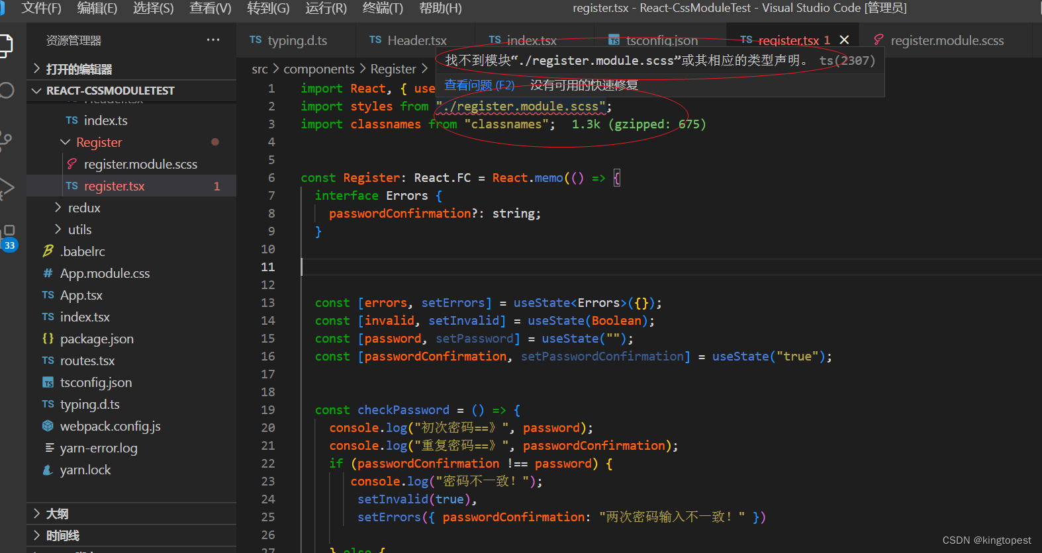Viewport: 1042px width, 553px height.
Task: Click the error count badge on register.tsx row
Action: pyautogui.click(x=216, y=187)
